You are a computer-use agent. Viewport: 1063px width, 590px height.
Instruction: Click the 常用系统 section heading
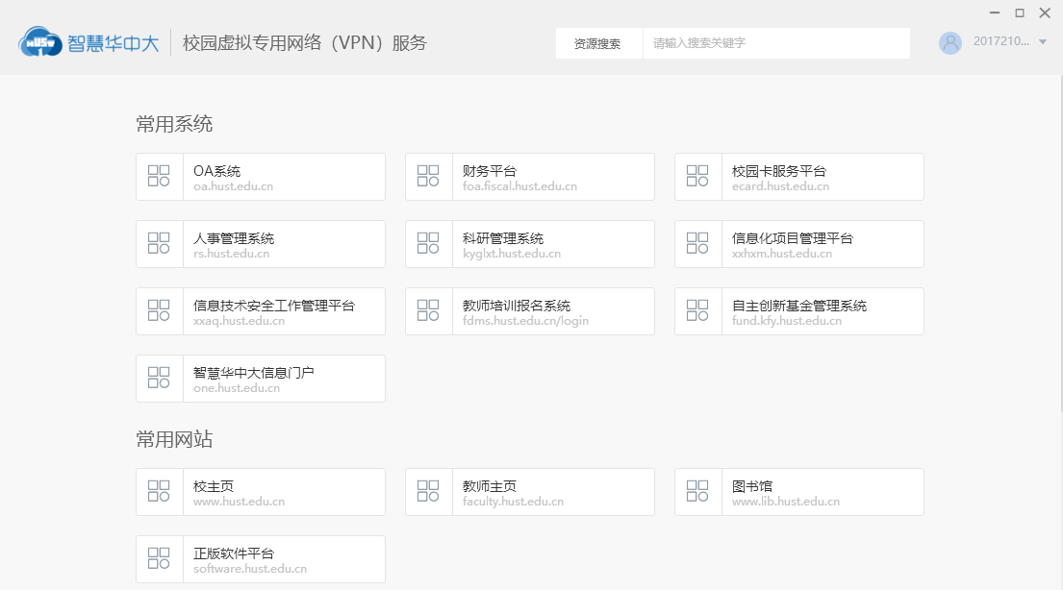[x=174, y=124]
